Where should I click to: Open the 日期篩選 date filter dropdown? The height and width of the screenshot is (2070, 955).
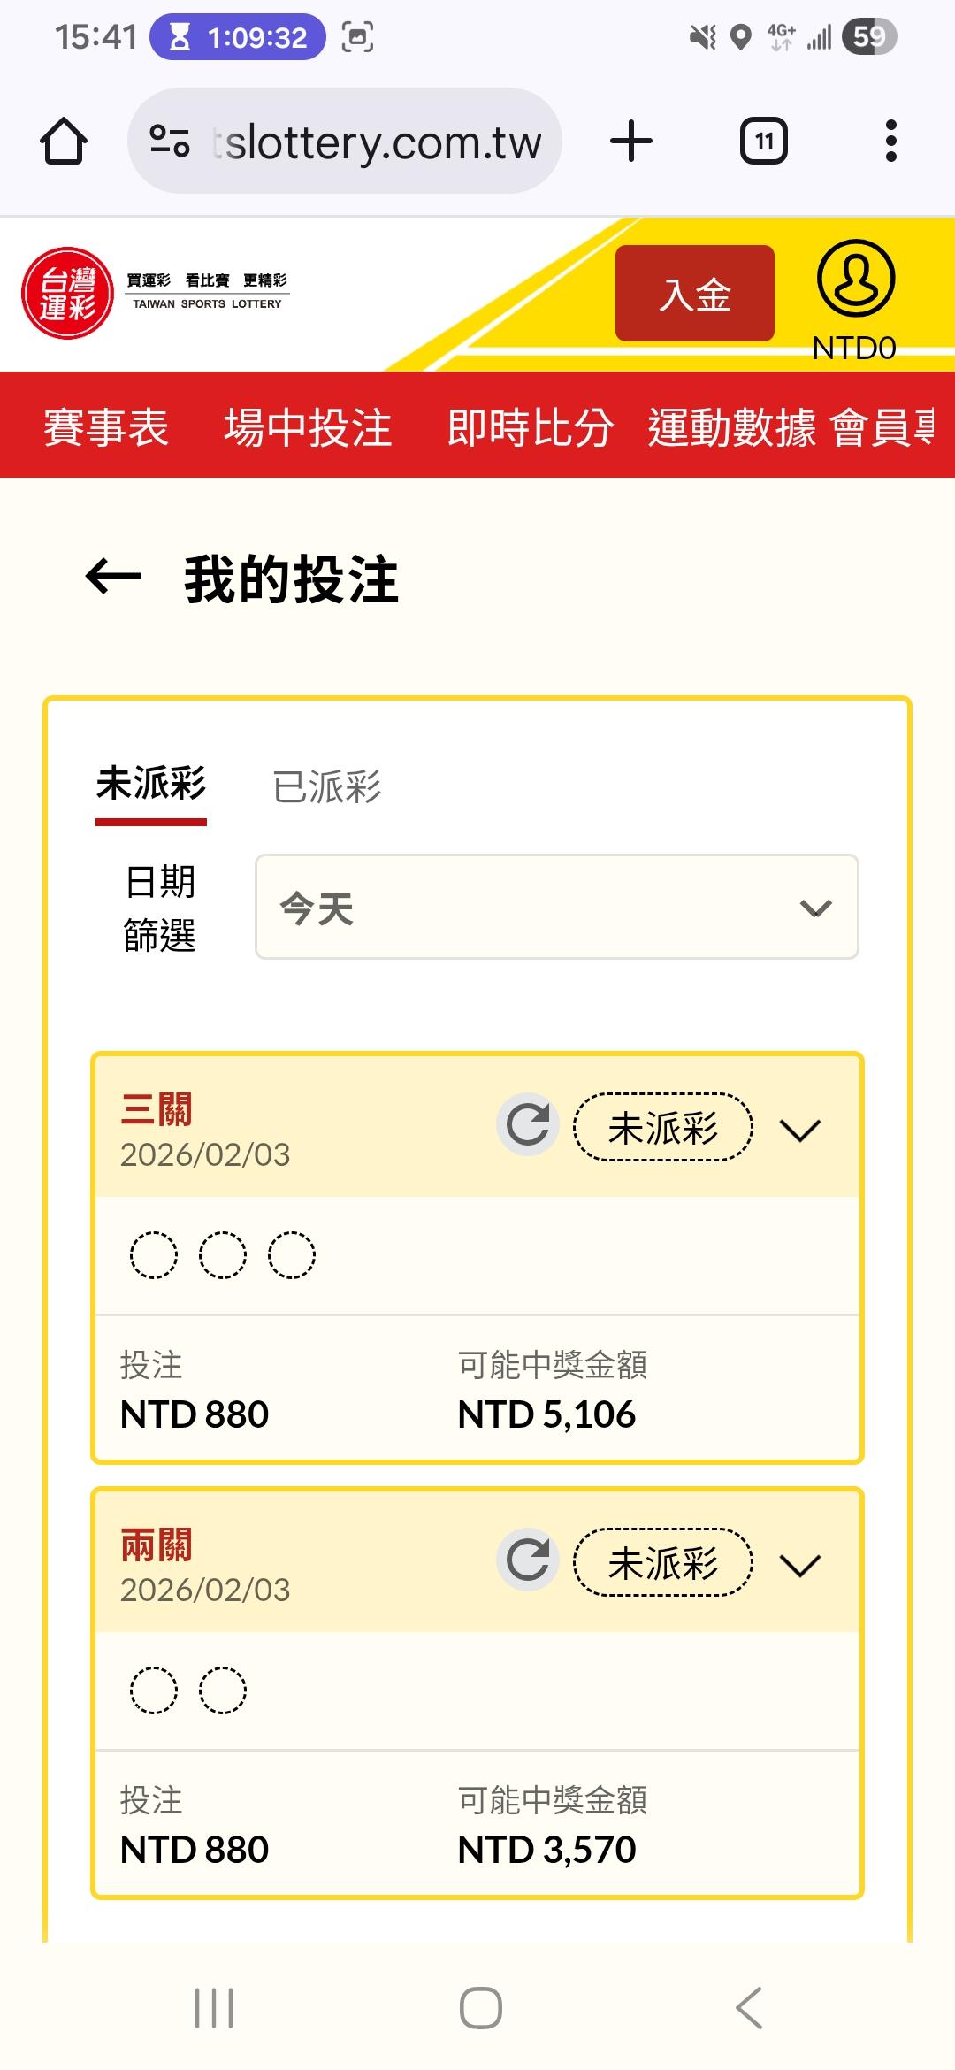pyautogui.click(x=556, y=907)
